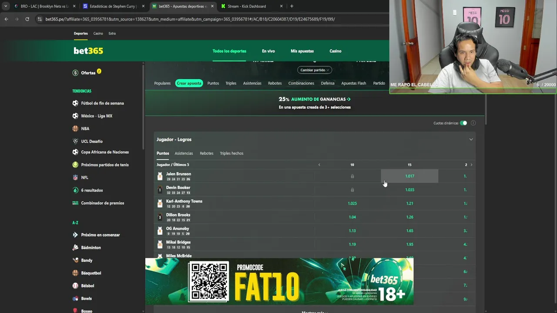Click the Bádminton shuttlecock icon
The width and height of the screenshot is (557, 313).
click(x=75, y=247)
